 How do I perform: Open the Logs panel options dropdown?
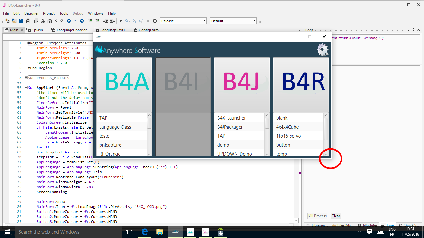(x=409, y=30)
